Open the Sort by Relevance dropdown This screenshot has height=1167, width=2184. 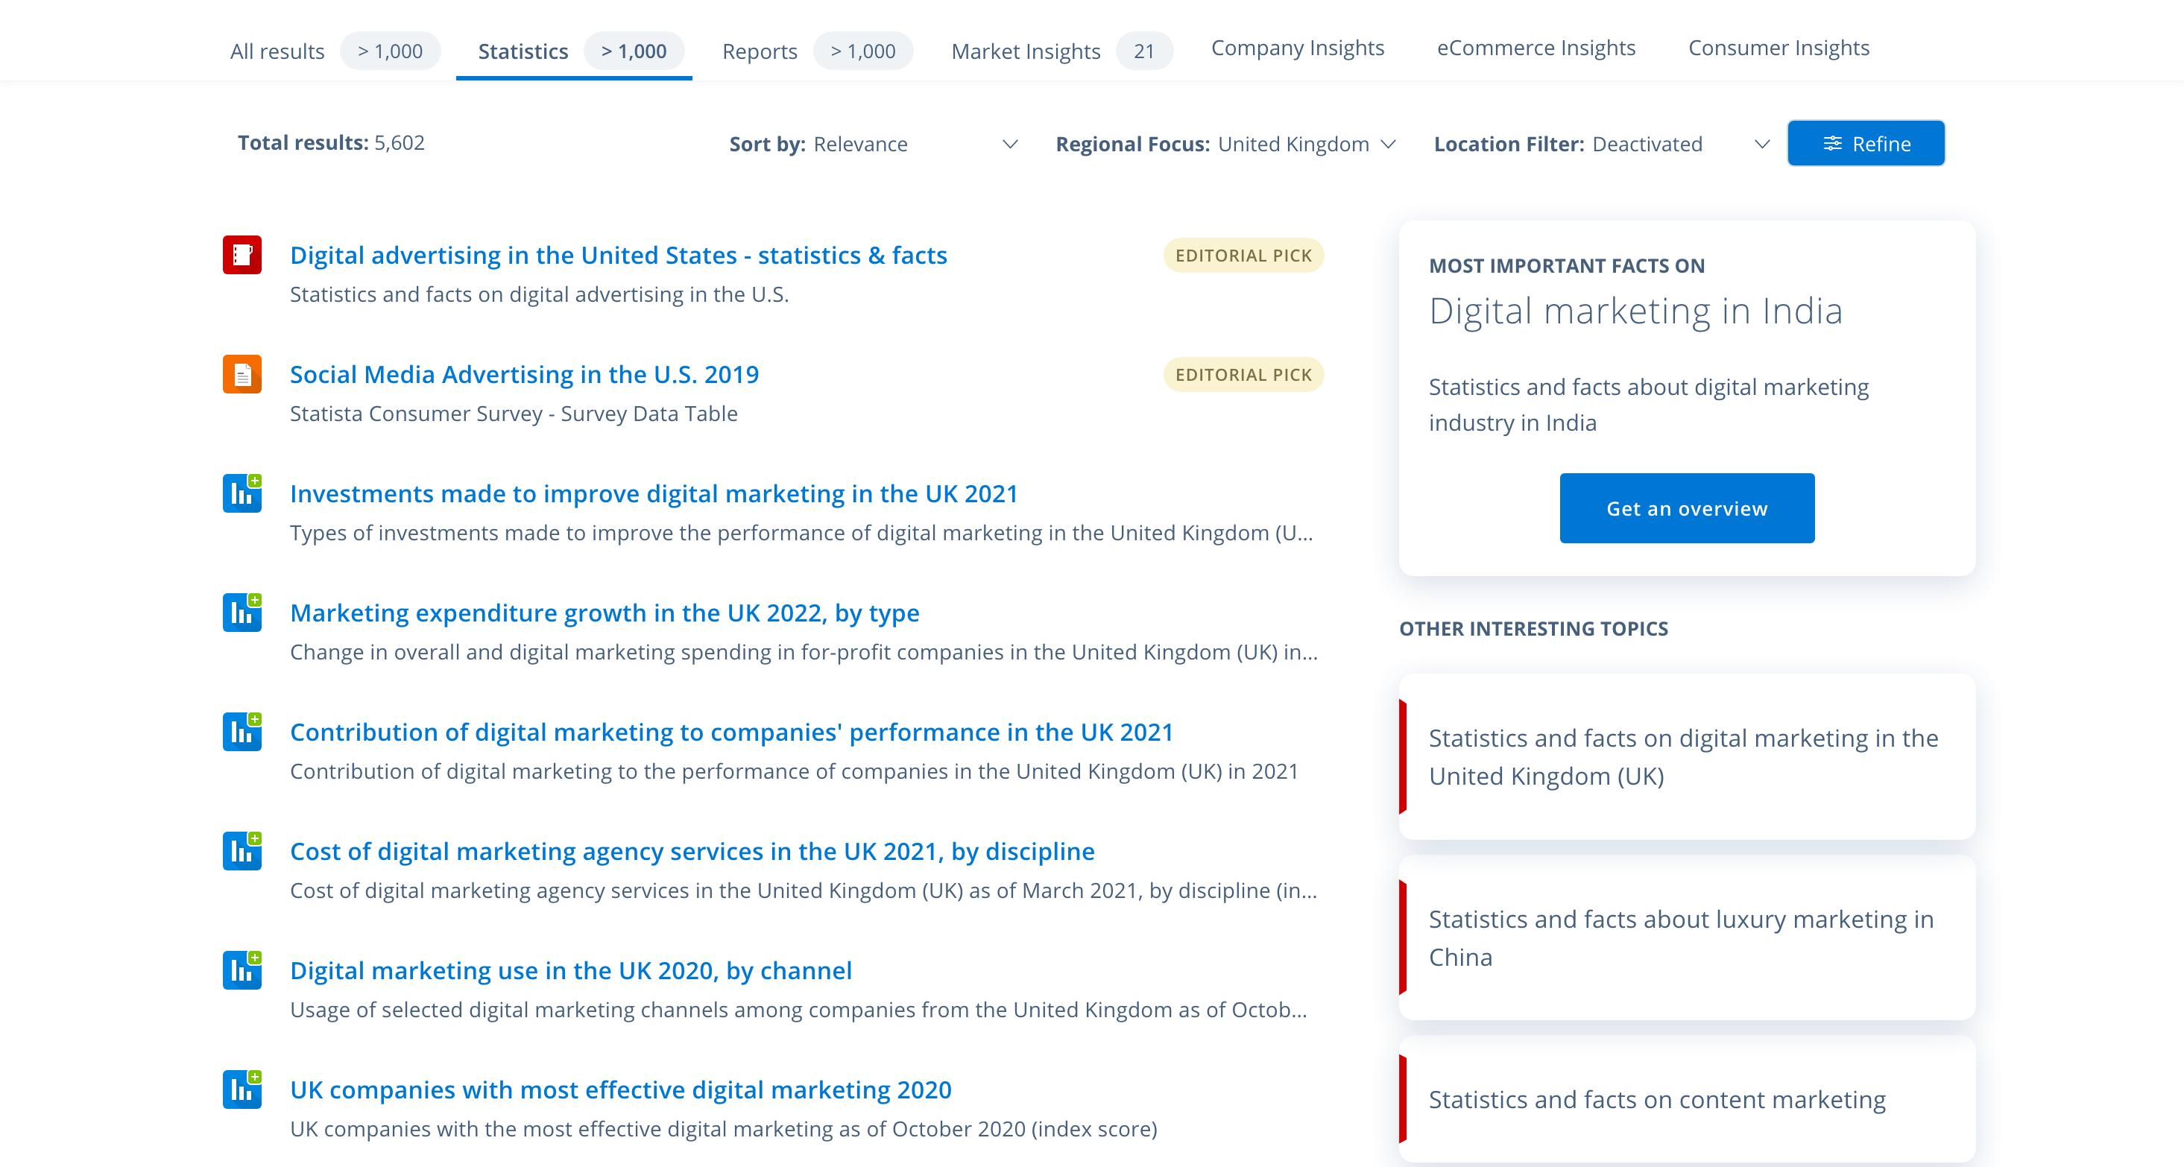pyautogui.click(x=874, y=144)
